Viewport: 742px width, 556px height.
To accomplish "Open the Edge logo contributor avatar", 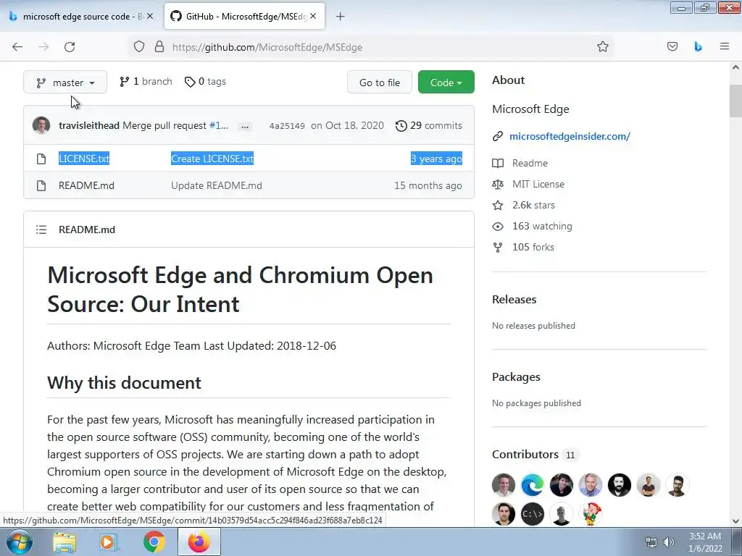I will pyautogui.click(x=533, y=484).
